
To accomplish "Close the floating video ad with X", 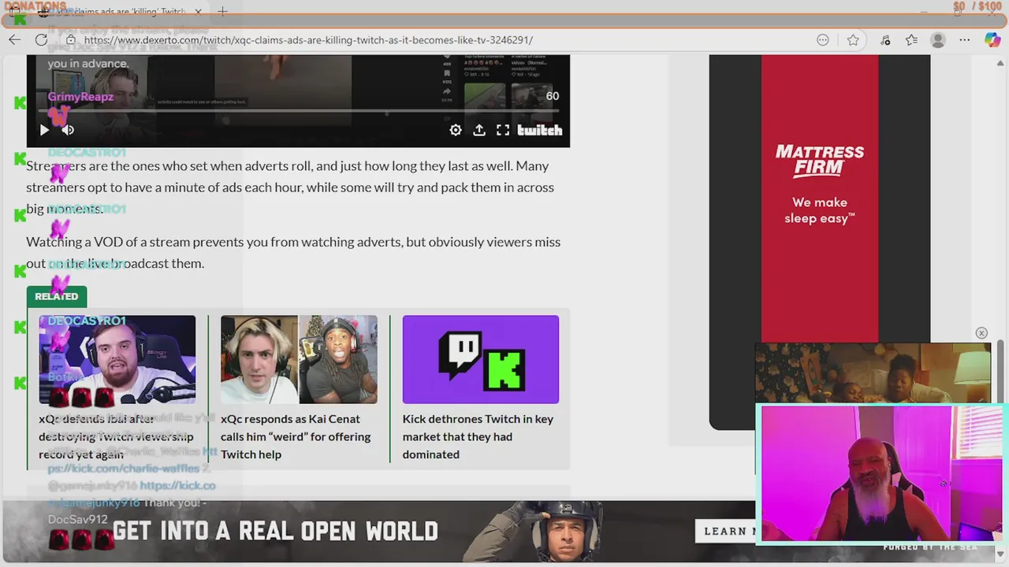I will (981, 333).
